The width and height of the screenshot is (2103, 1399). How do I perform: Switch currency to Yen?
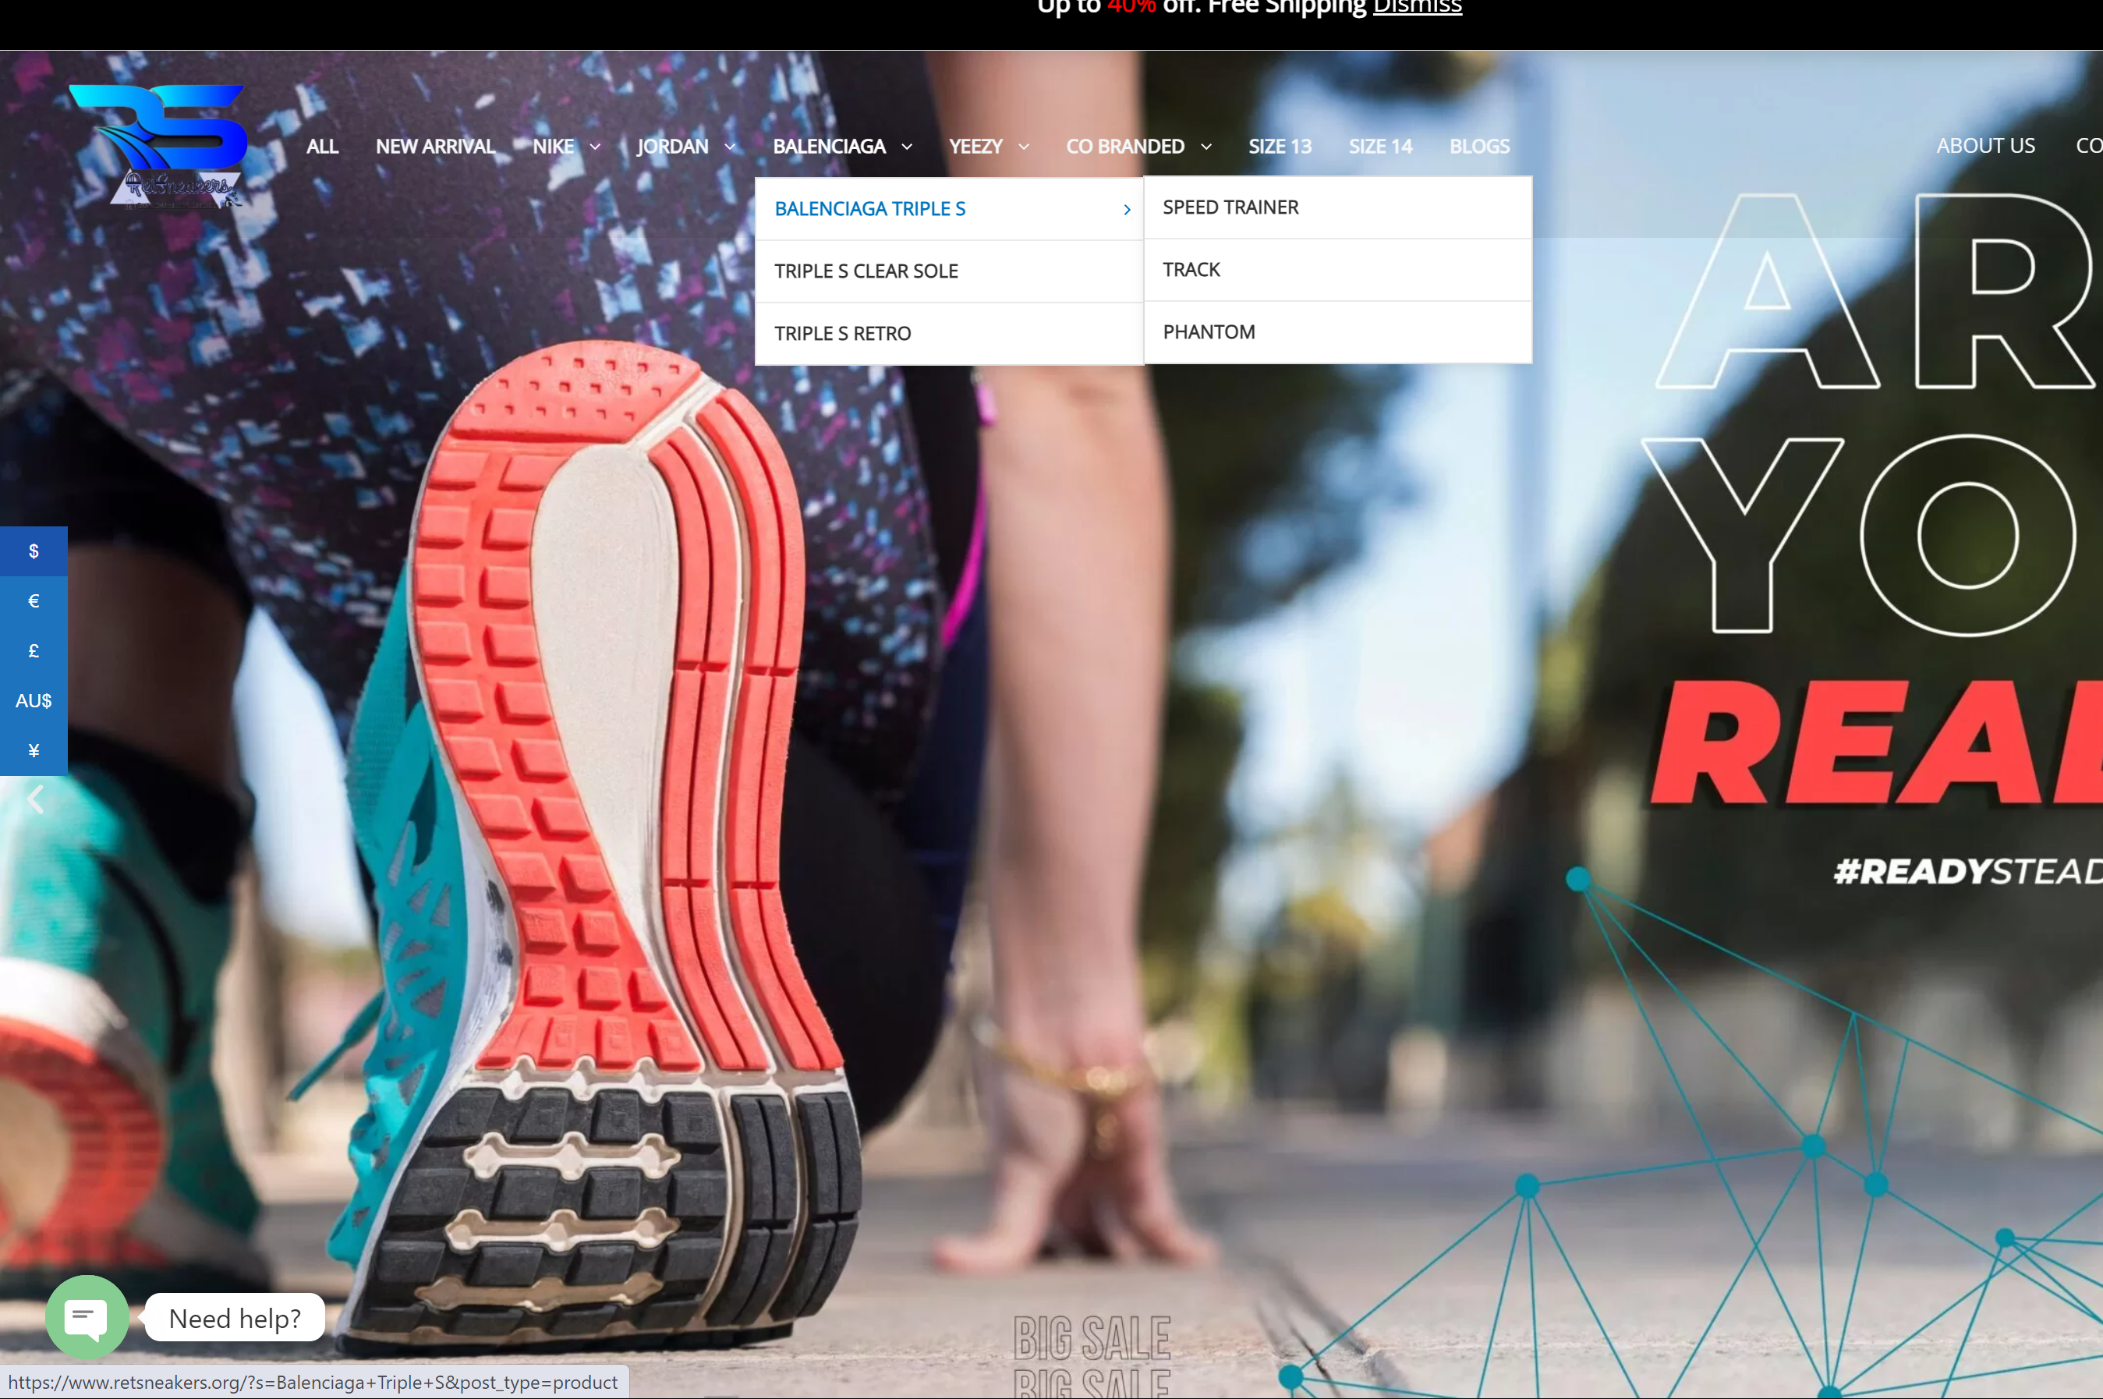coord(34,750)
